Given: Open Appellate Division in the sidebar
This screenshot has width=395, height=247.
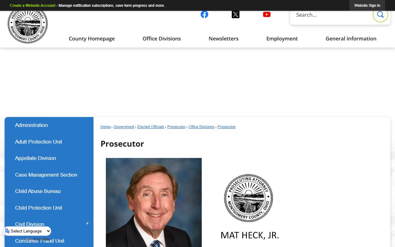Looking at the screenshot, I should click(x=49, y=158).
